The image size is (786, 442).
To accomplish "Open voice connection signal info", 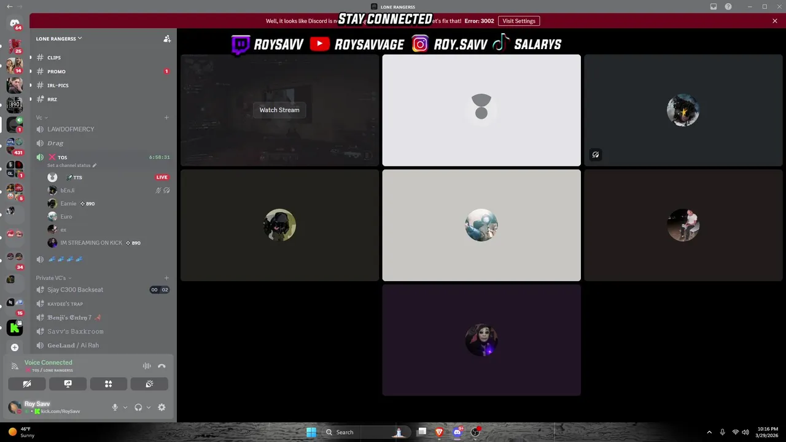I will click(x=15, y=366).
